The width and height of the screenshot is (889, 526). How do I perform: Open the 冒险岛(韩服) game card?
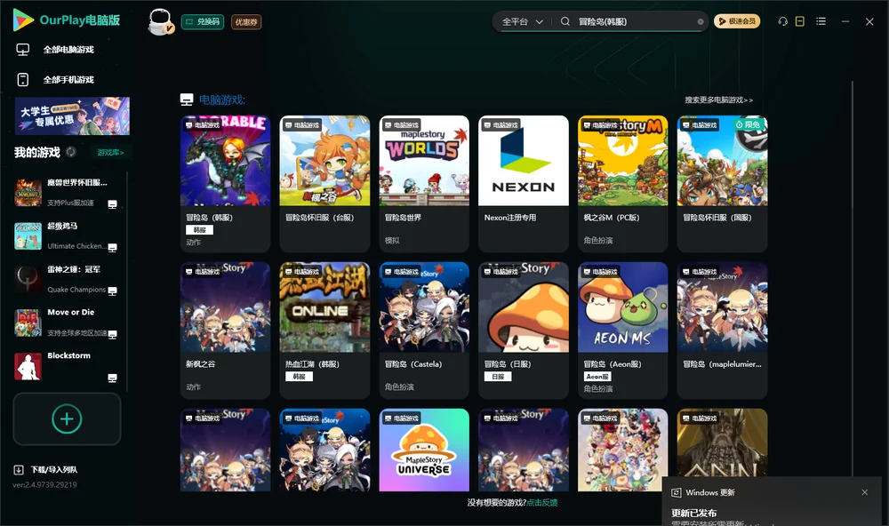click(225, 184)
